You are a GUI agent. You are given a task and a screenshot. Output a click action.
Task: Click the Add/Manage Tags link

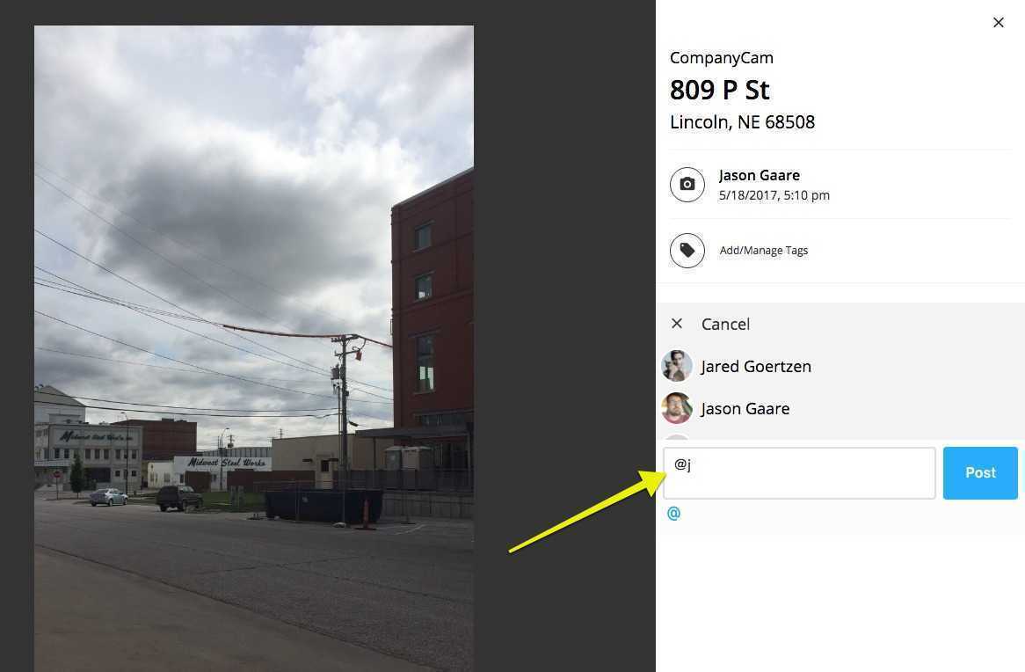(x=764, y=251)
